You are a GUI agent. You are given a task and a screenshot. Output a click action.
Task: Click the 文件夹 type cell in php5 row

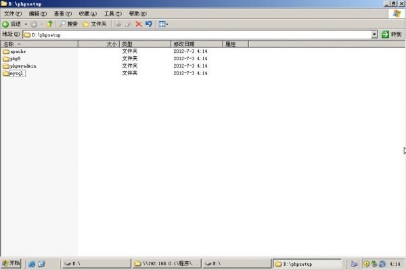click(130, 58)
